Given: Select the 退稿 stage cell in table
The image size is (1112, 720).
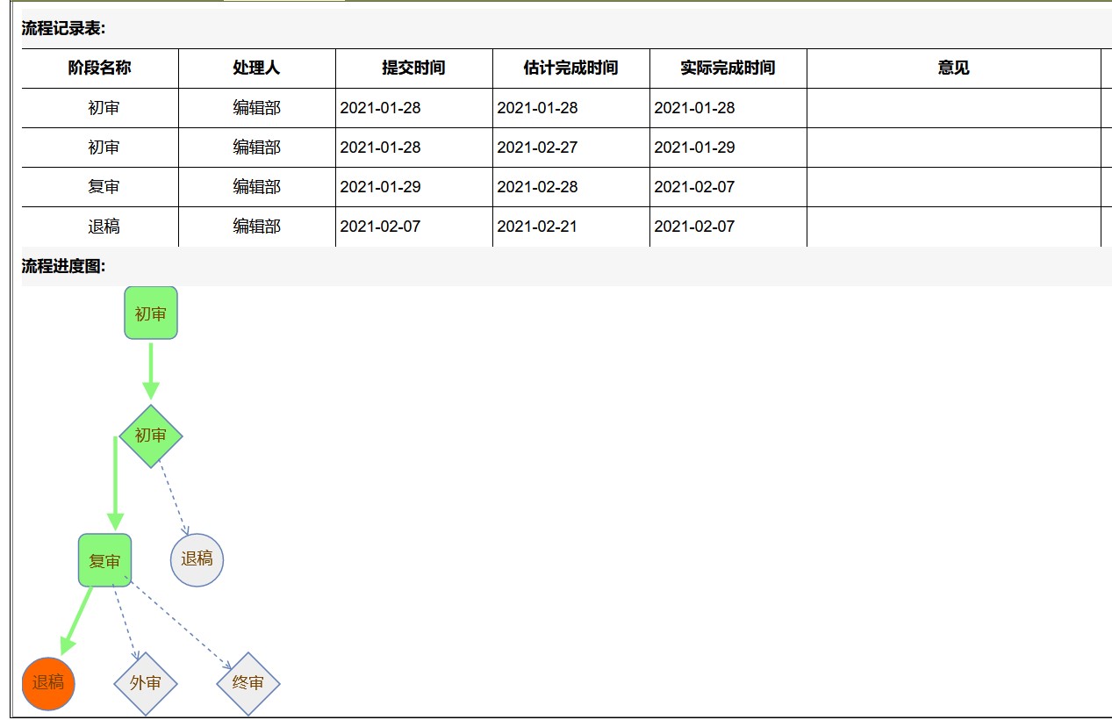Looking at the screenshot, I should [104, 227].
